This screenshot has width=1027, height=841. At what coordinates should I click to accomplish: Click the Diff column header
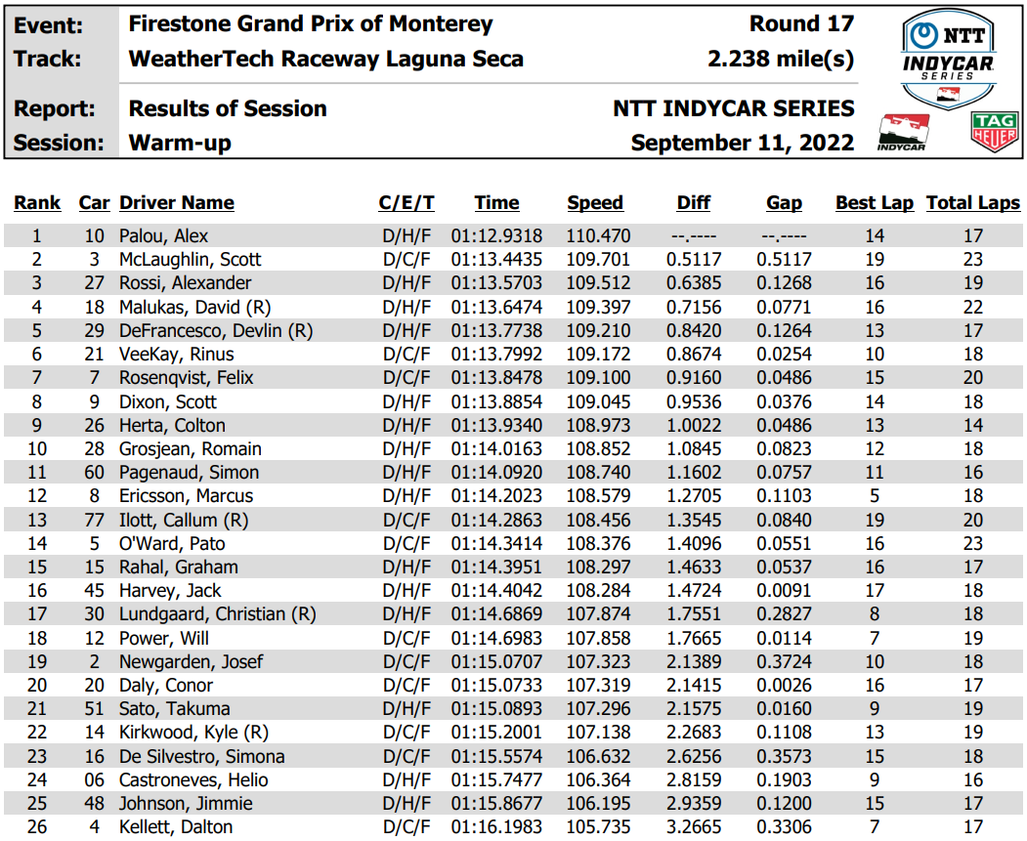[693, 203]
